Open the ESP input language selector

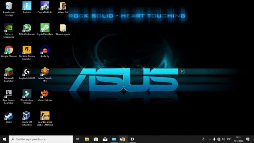pyautogui.click(x=229, y=139)
